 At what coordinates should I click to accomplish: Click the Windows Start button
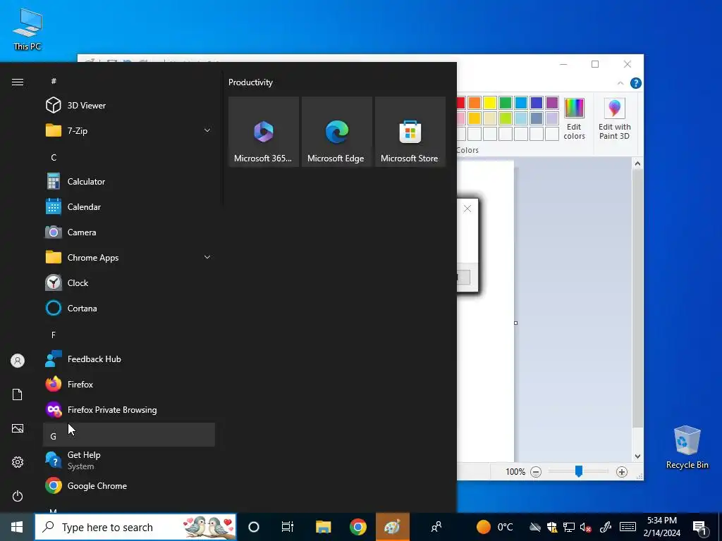(17, 527)
